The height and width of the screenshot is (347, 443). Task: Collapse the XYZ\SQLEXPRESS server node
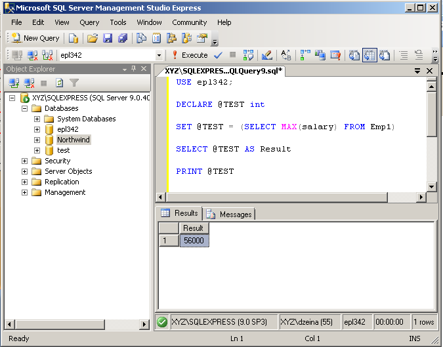point(12,98)
